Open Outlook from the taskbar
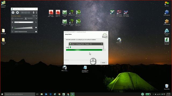The image size is (172, 96). point(46,94)
